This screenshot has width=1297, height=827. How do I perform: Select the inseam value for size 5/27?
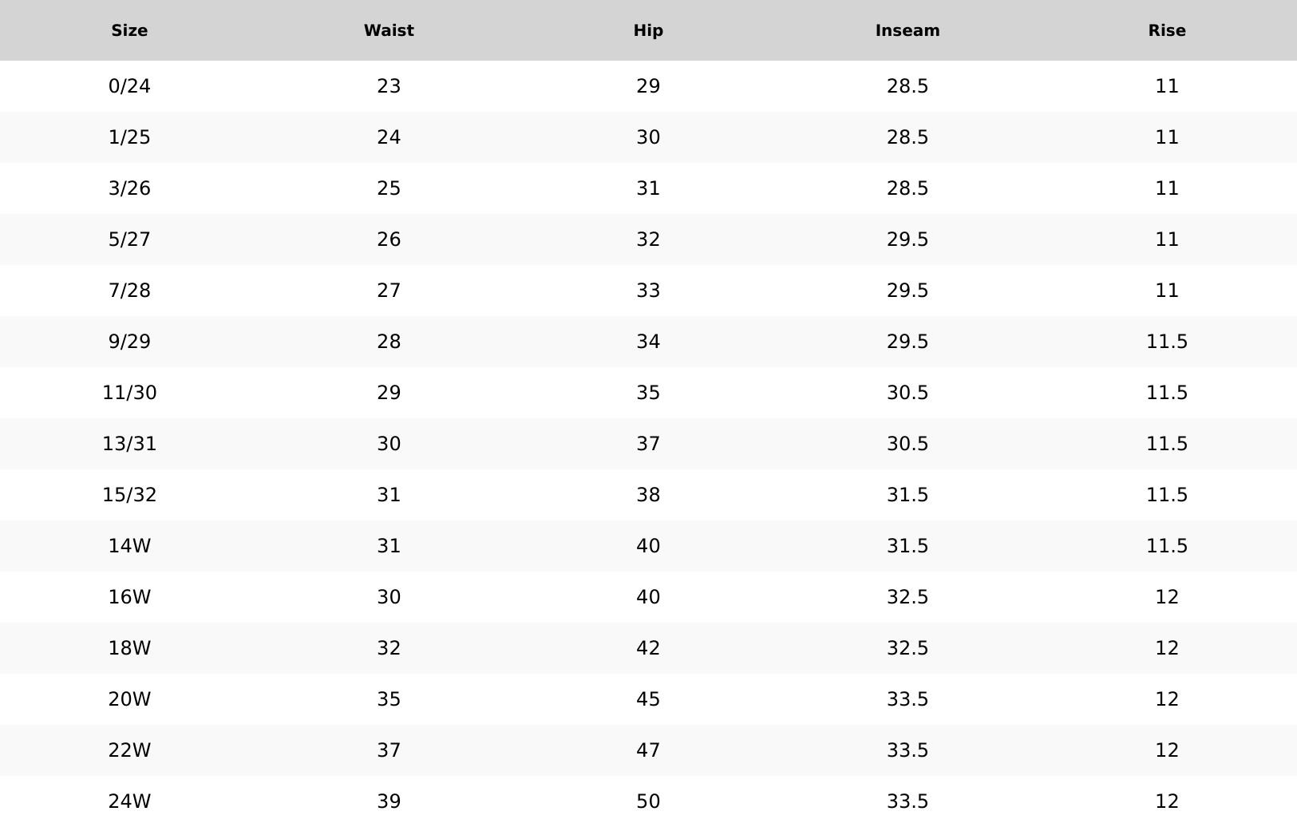(908, 239)
